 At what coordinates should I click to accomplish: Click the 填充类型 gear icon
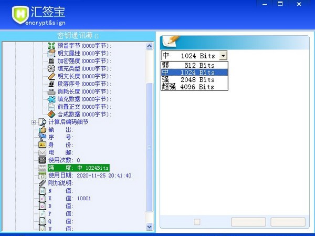tap(51, 69)
